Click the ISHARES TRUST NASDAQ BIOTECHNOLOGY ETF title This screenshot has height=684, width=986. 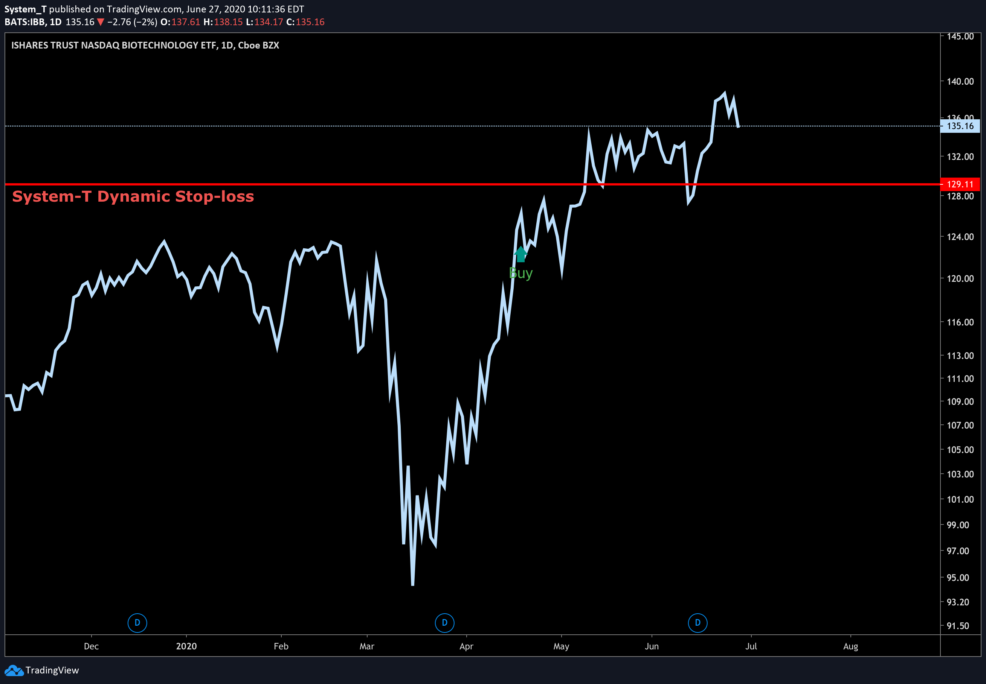pos(145,46)
